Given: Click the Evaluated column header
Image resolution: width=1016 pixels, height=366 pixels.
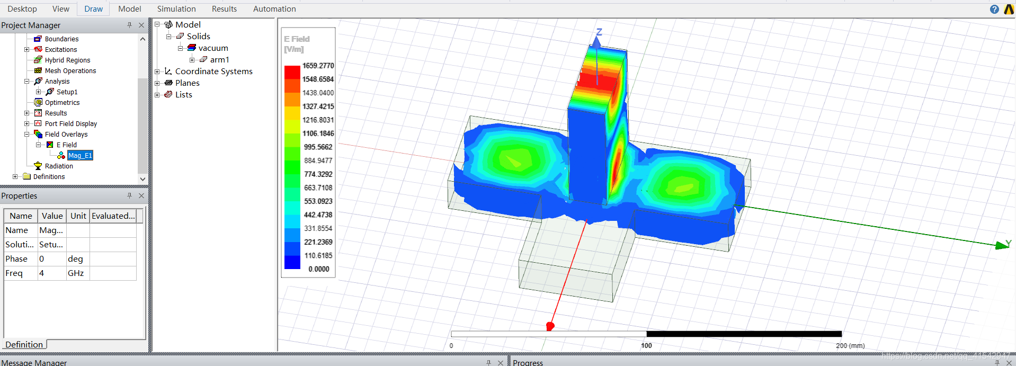Looking at the screenshot, I should [x=113, y=216].
